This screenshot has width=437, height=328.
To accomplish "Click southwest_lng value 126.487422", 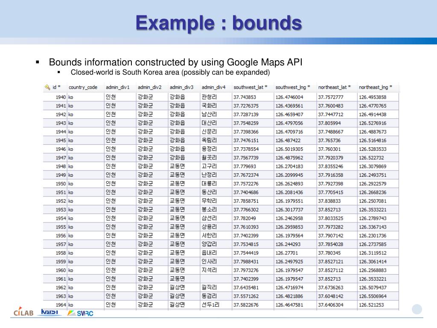I will [288, 141].
